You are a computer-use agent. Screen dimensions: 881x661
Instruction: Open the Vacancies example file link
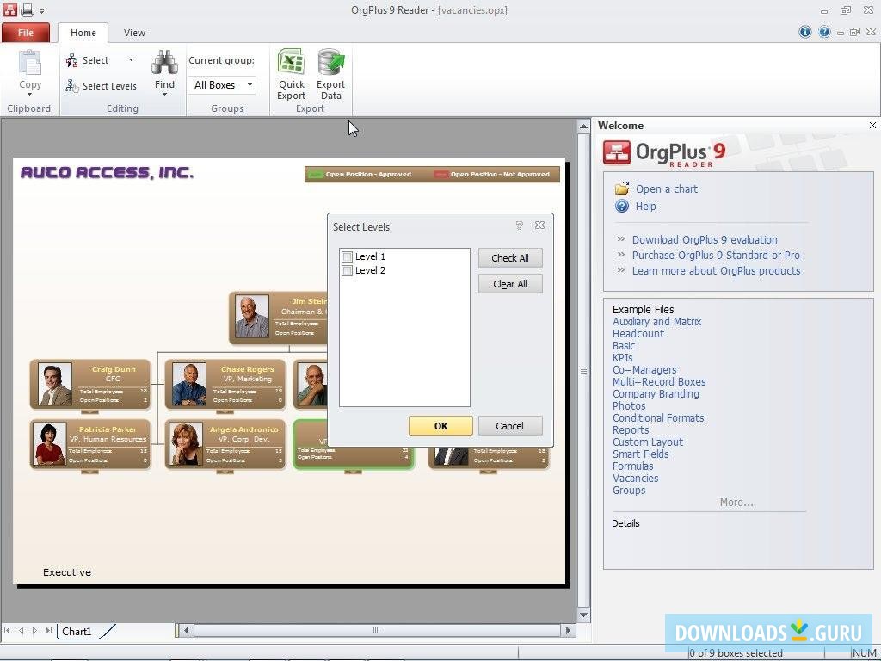tap(636, 478)
